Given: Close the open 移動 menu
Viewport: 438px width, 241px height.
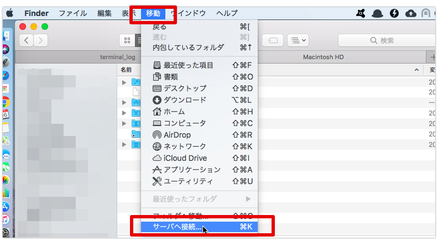Looking at the screenshot, I should click(153, 13).
